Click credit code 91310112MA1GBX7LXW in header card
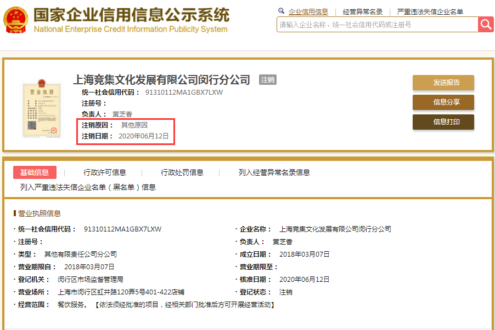Screen dimensions: 495x330 click(184, 92)
